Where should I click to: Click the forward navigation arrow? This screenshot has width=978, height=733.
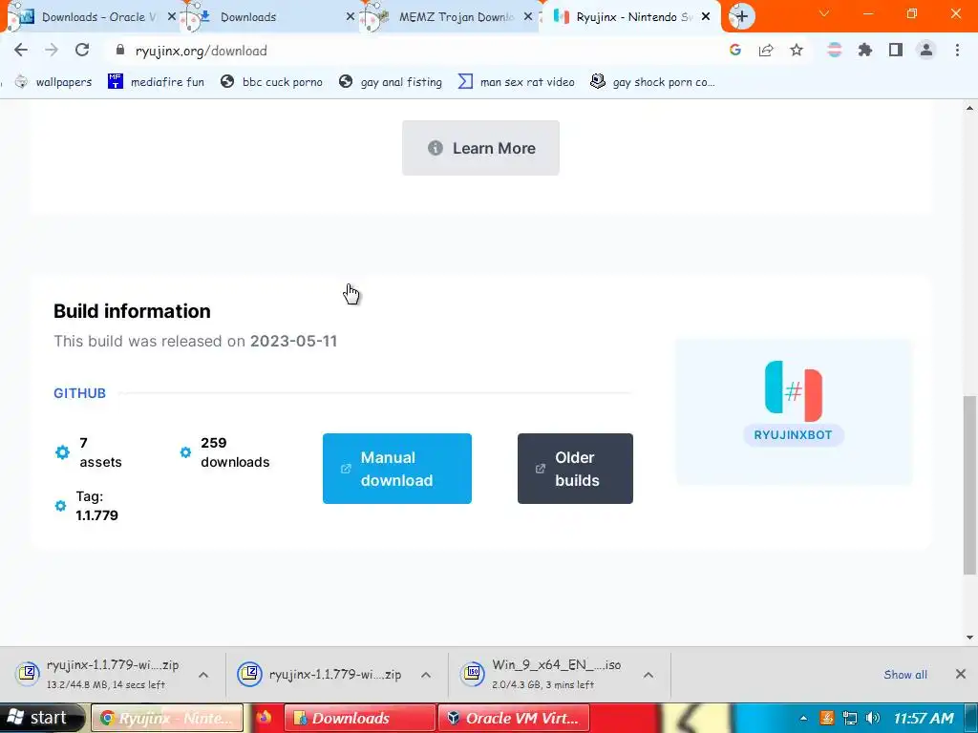52,51
